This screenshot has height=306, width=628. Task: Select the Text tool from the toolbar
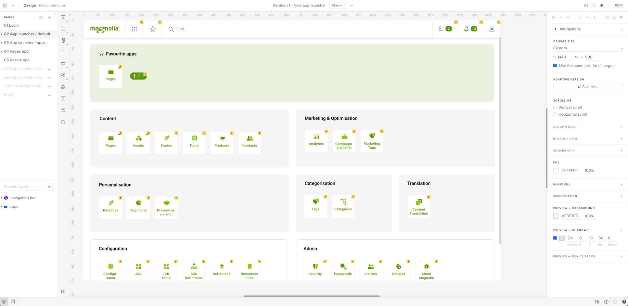[63, 52]
